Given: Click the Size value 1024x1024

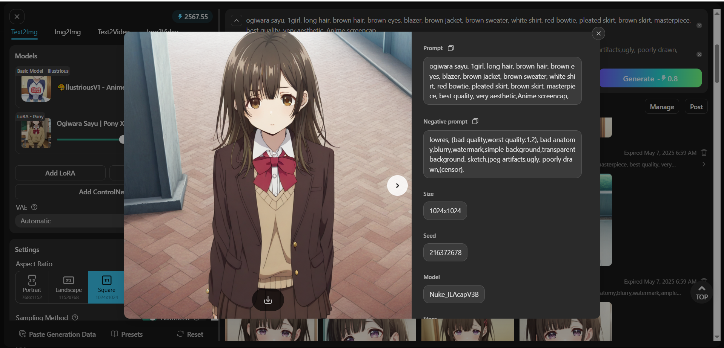Looking at the screenshot, I should (x=445, y=211).
